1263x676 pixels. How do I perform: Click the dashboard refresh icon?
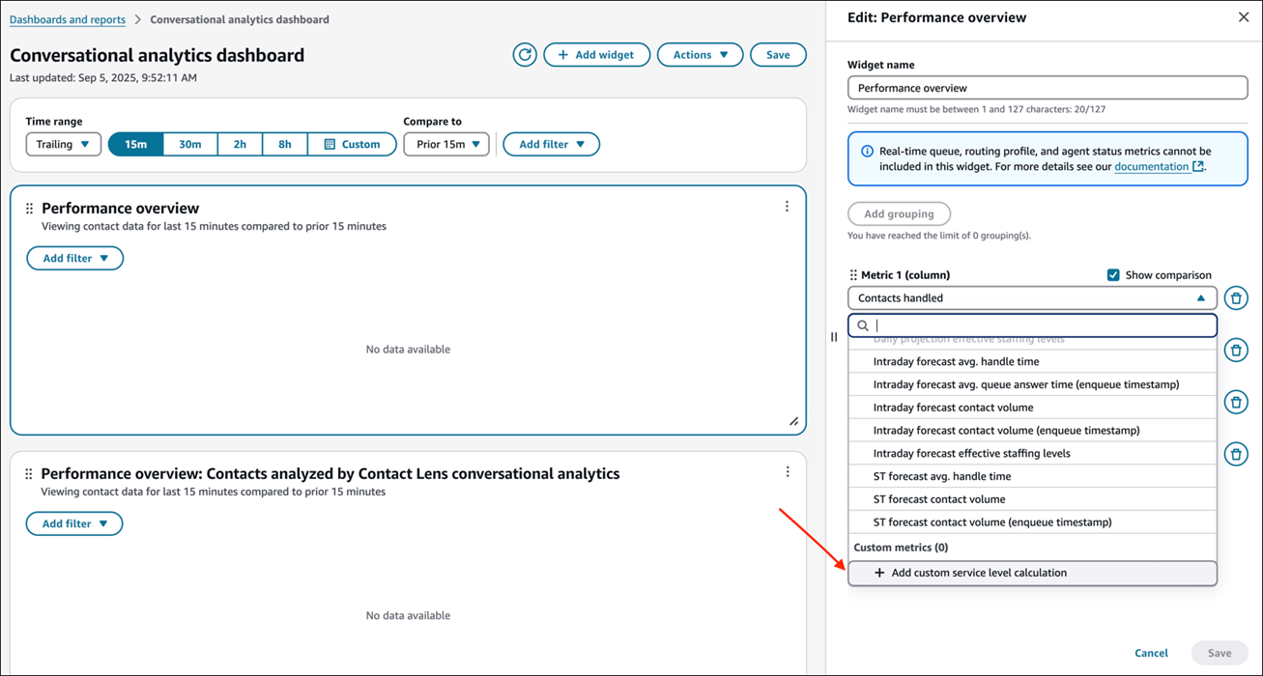coord(525,55)
